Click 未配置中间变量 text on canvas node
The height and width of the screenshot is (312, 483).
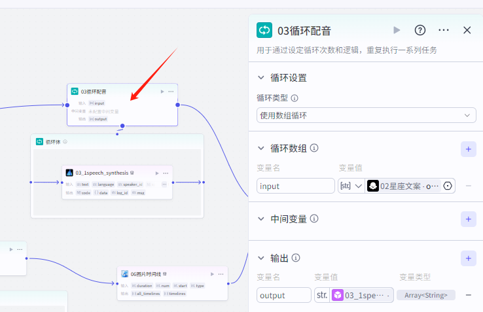[103, 111]
